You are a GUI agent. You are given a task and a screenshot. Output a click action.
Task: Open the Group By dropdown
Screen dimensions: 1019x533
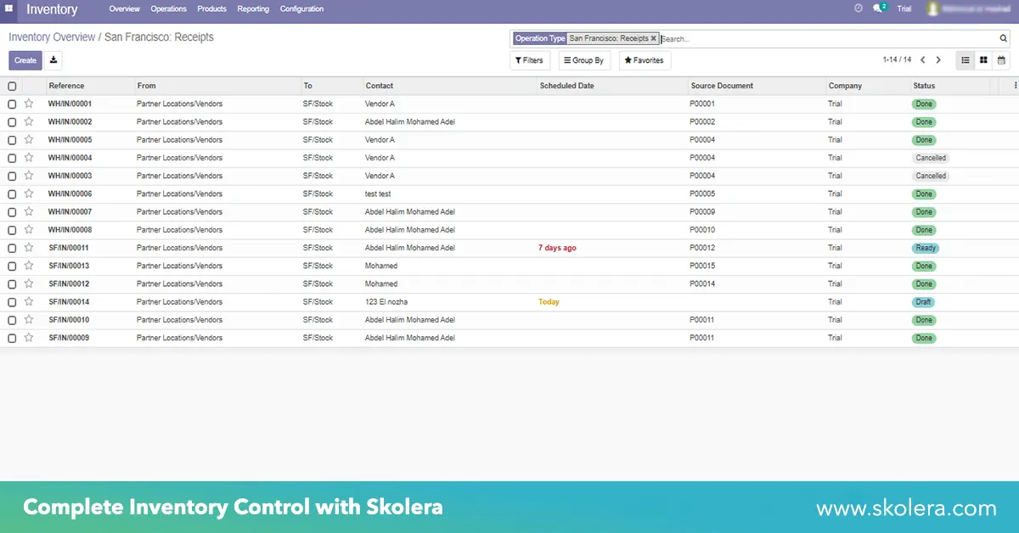tap(584, 60)
